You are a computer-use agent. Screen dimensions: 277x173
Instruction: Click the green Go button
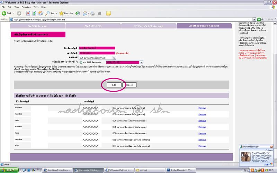point(261,19)
